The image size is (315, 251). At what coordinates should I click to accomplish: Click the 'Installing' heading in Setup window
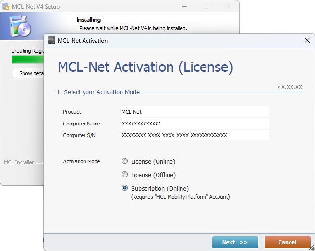click(x=88, y=20)
